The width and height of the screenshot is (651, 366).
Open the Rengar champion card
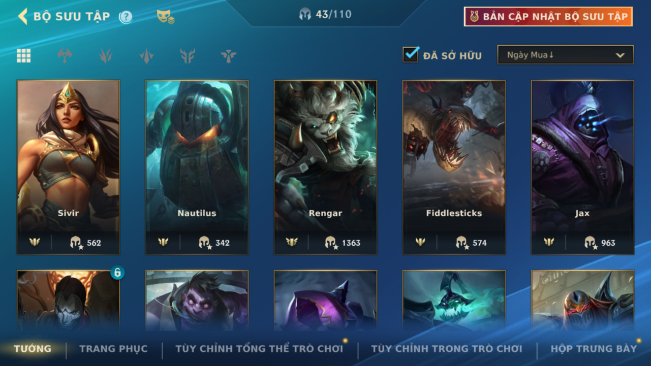pyautogui.click(x=325, y=167)
